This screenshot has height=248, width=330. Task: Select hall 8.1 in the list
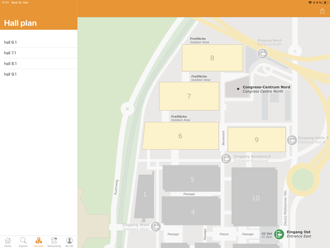point(39,63)
